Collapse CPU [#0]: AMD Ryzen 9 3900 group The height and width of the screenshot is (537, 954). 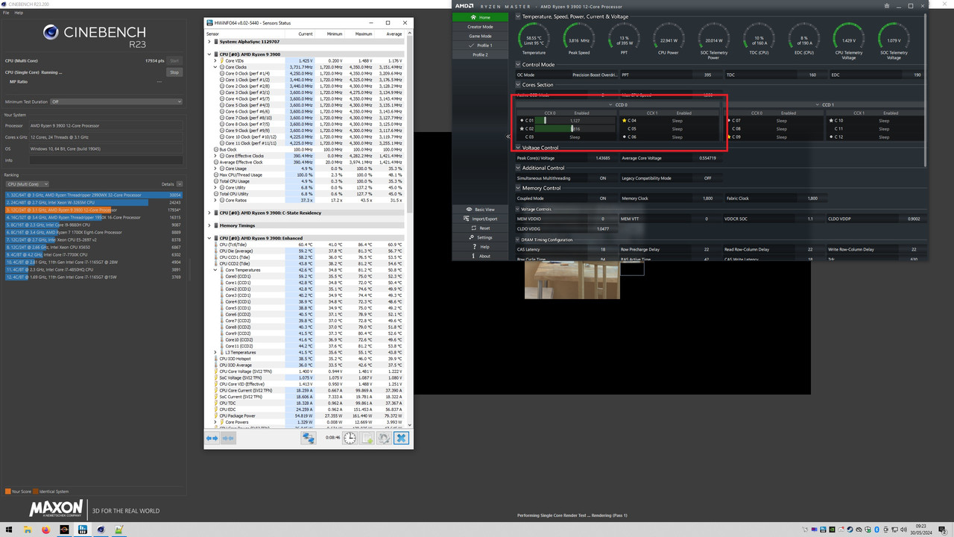pos(209,54)
